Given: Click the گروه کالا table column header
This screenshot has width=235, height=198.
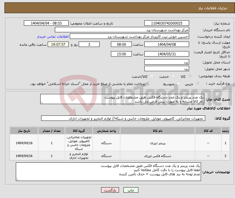Looking at the screenshot, I should (x=79, y=131).
